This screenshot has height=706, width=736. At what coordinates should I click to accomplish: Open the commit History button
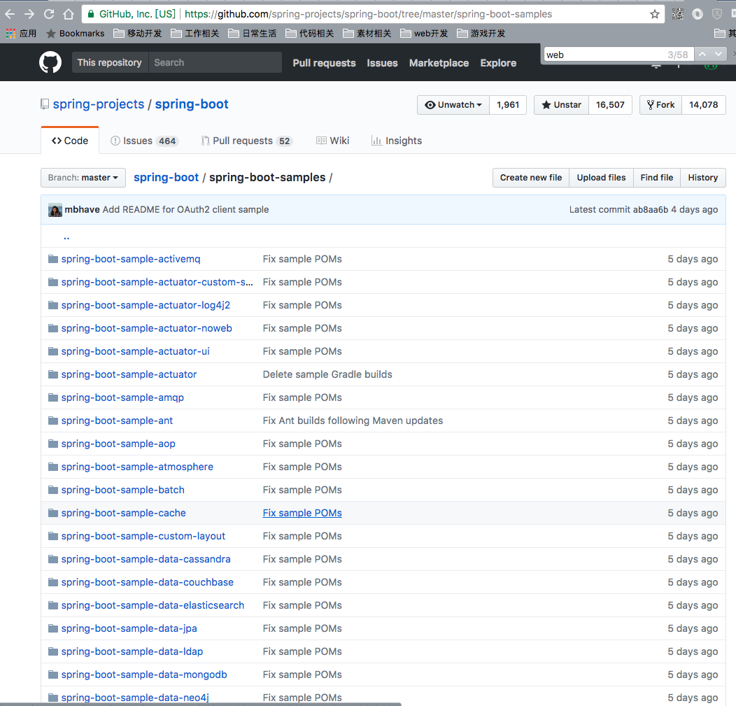(x=702, y=178)
